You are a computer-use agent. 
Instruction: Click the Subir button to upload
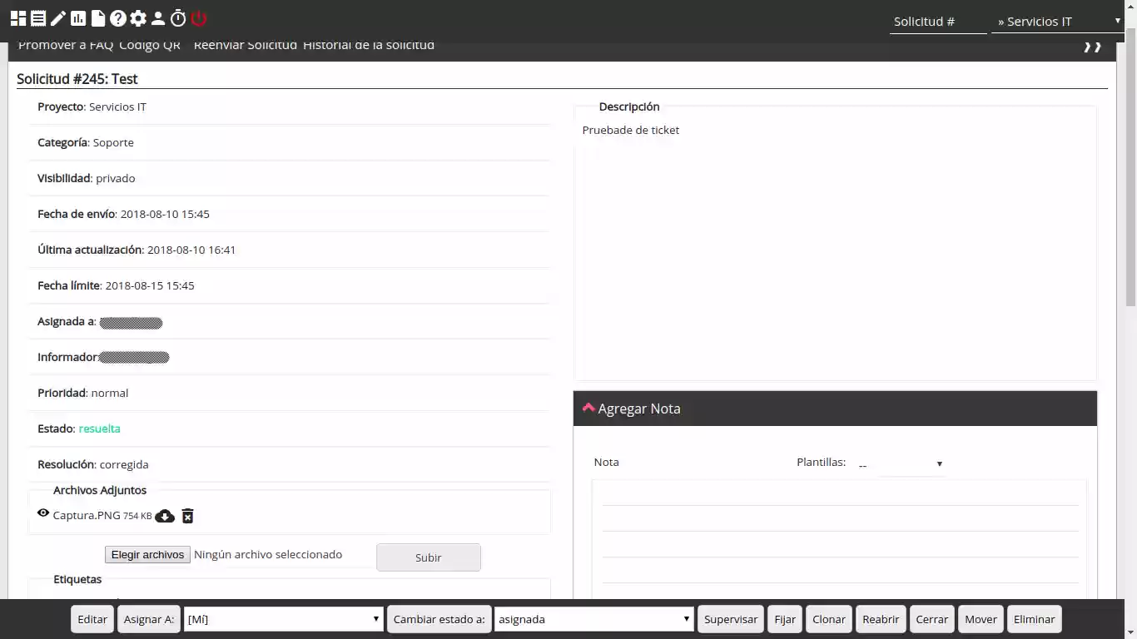[x=428, y=557]
